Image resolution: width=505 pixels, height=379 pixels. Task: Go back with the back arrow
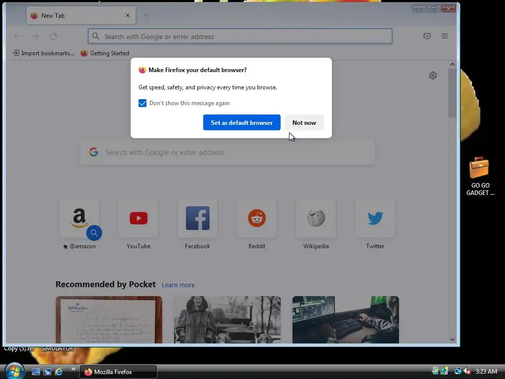[18, 37]
